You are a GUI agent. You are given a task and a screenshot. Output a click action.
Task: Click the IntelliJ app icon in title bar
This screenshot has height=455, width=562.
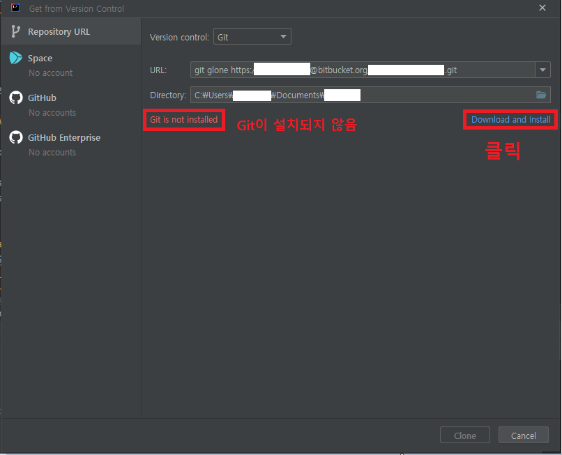[15, 8]
